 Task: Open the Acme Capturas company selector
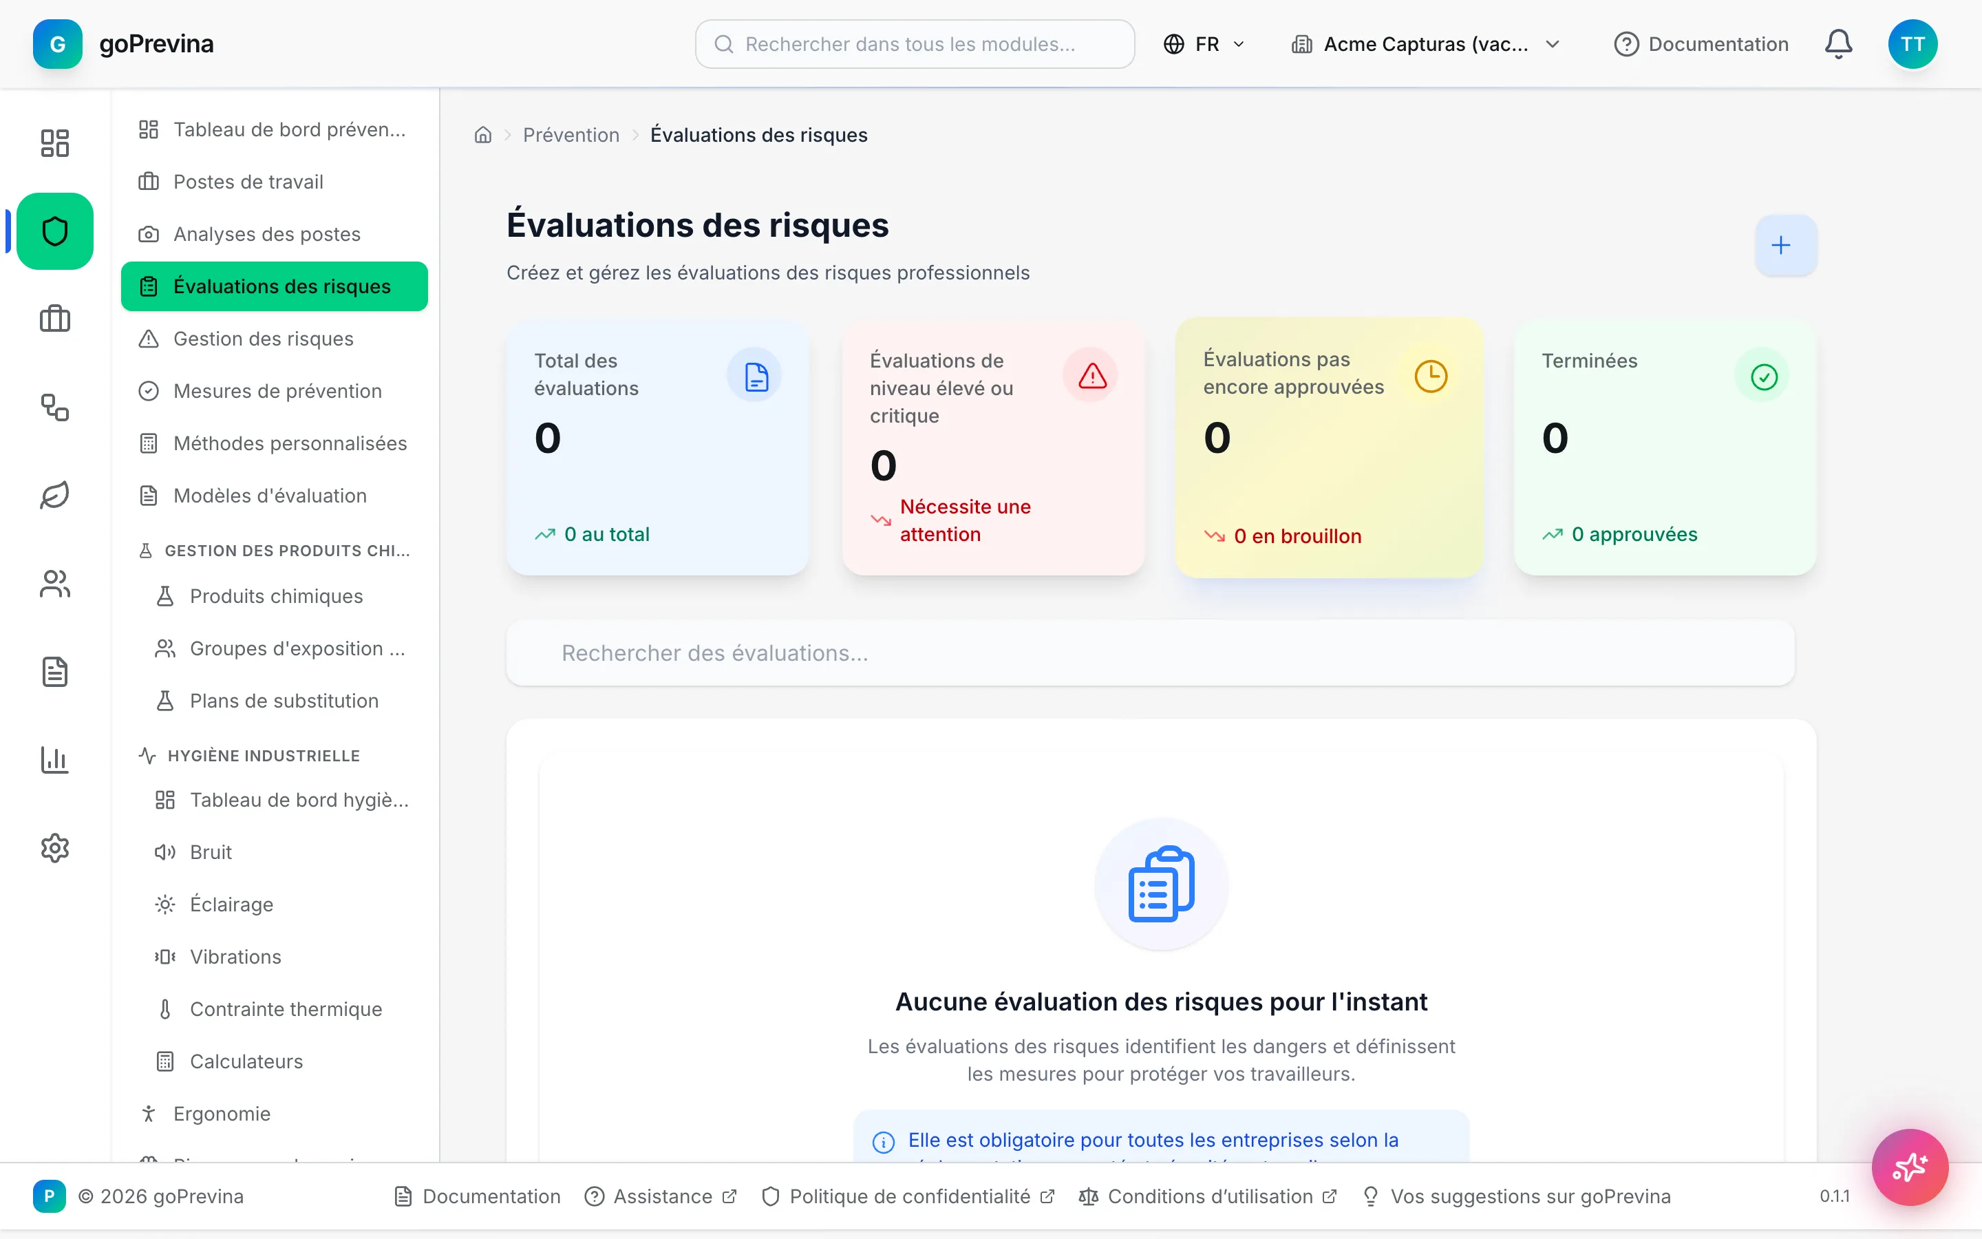[x=1426, y=43]
